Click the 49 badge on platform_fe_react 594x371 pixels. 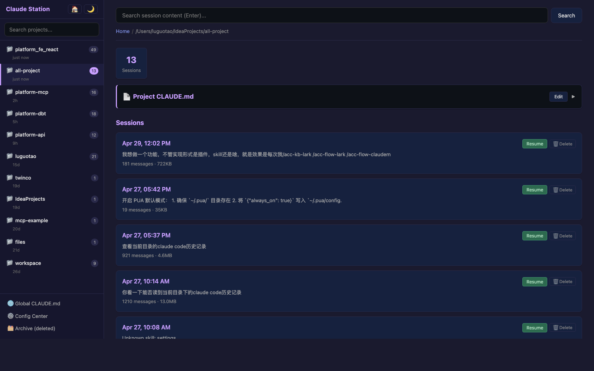(x=94, y=50)
